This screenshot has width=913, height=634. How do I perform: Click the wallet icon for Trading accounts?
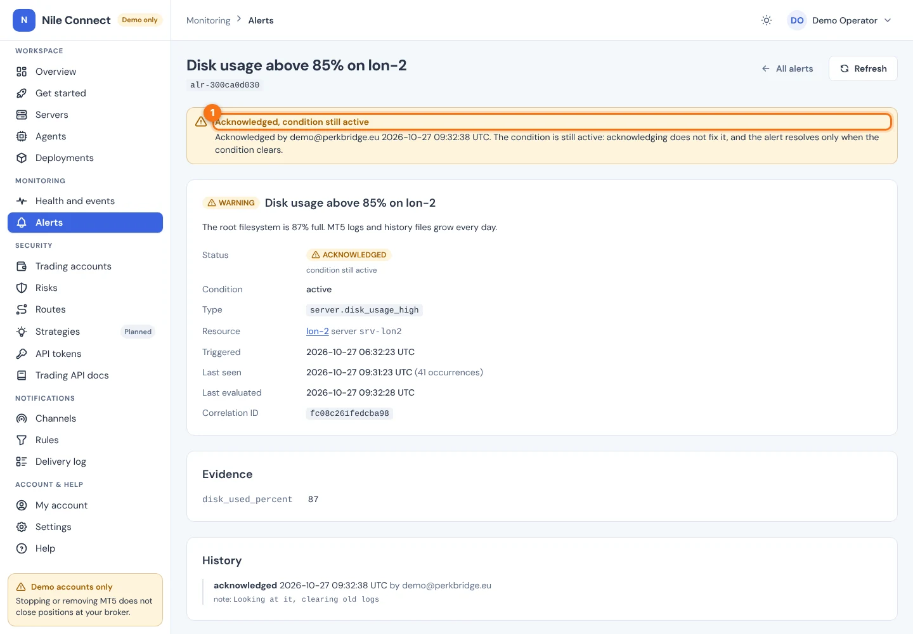pyautogui.click(x=22, y=266)
